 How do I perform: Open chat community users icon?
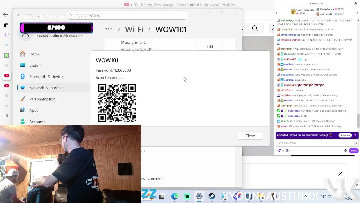point(356,3)
